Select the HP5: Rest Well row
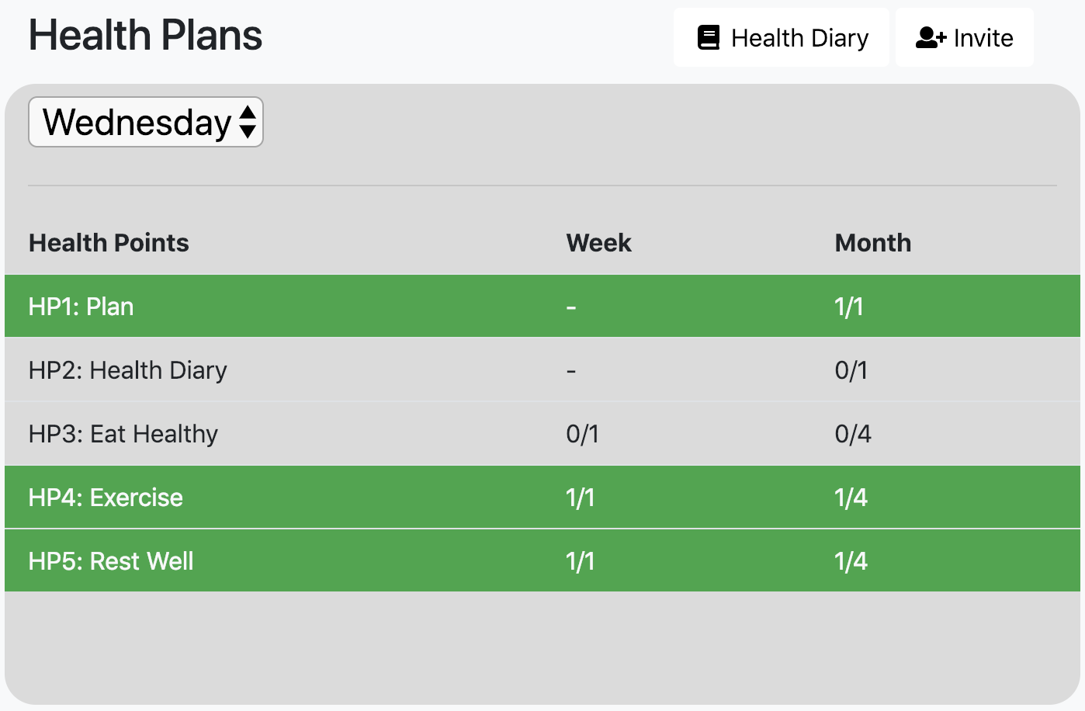This screenshot has height=711, width=1085. (x=111, y=561)
